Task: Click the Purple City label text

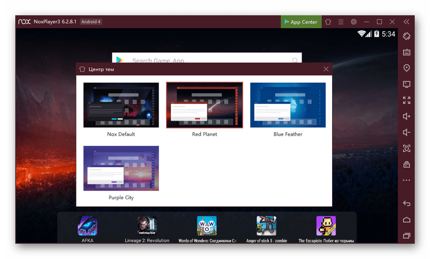Action: pyautogui.click(x=121, y=197)
